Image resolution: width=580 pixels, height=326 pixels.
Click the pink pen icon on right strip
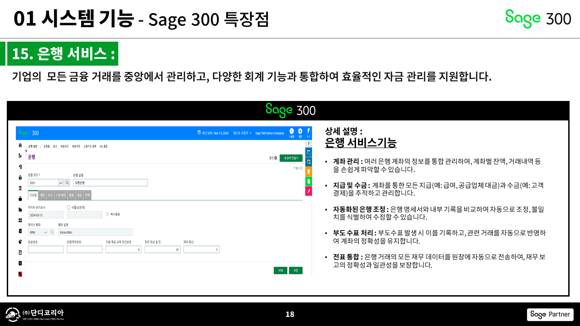(x=309, y=191)
